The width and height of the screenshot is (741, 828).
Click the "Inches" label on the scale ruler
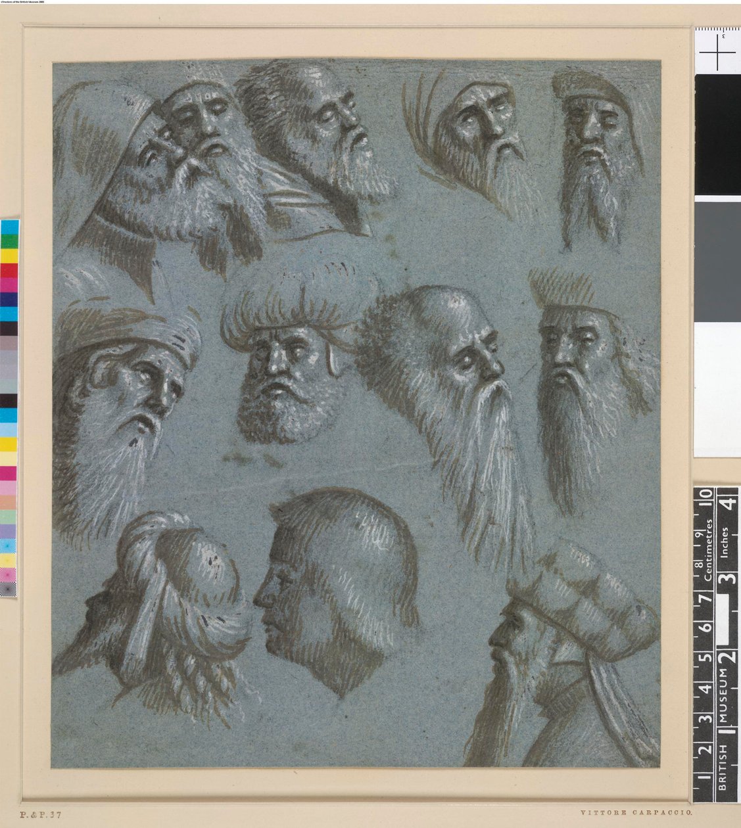725,543
